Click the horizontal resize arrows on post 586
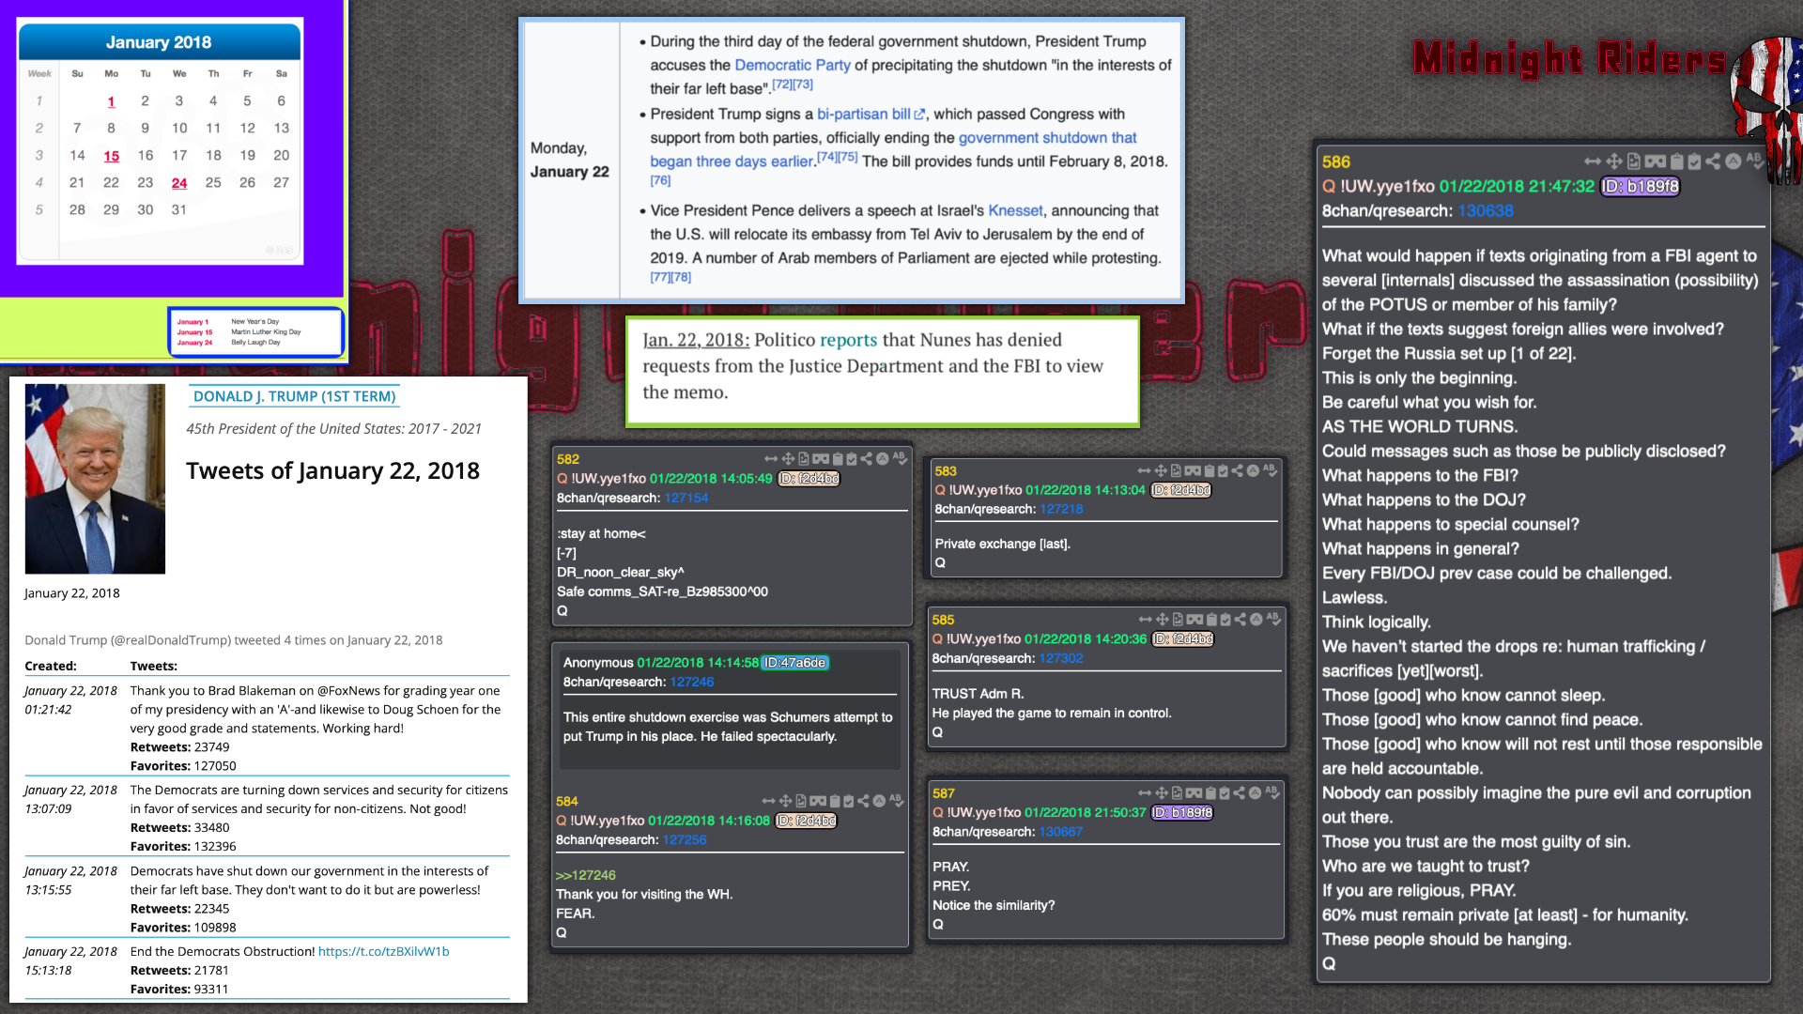The image size is (1803, 1014). click(x=1593, y=161)
